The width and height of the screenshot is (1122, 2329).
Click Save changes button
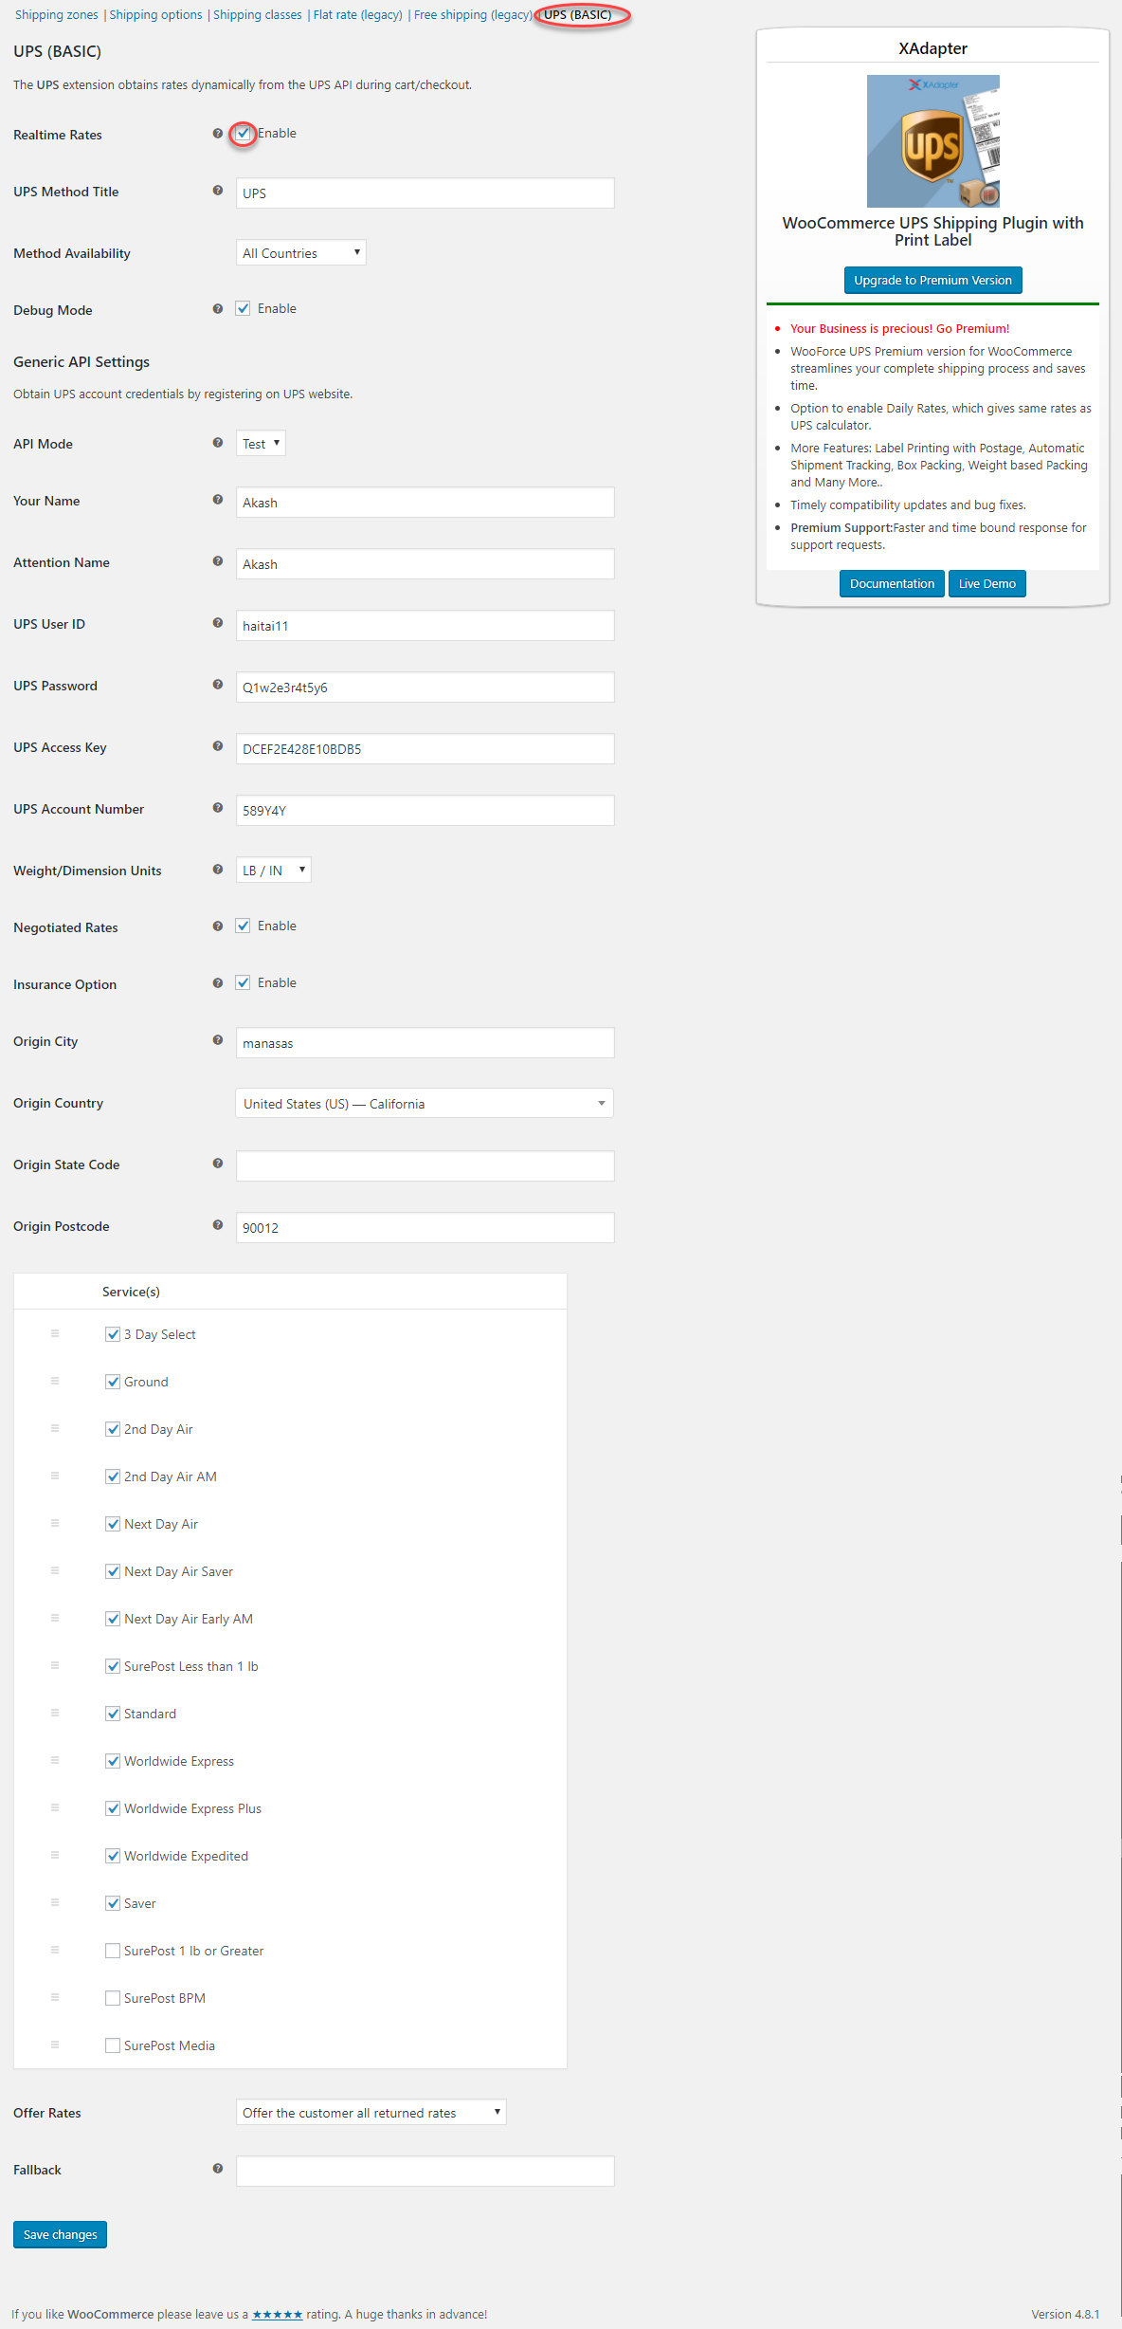coord(61,2234)
